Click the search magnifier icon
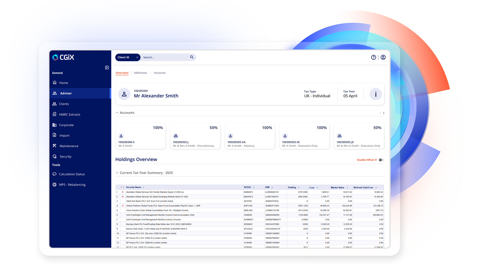The height and width of the screenshot is (276, 492). click(x=192, y=57)
